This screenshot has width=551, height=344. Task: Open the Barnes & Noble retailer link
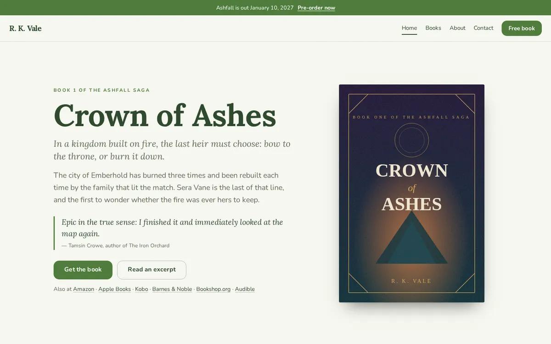pyautogui.click(x=172, y=289)
